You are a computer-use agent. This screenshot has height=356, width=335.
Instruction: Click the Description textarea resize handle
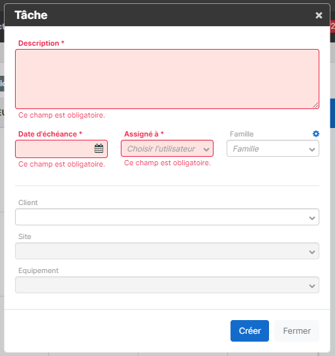(x=315, y=105)
